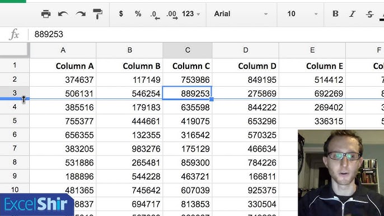Image resolution: width=384 pixels, height=216 pixels.
Task: Select the Paint format tool
Action: (x=97, y=14)
